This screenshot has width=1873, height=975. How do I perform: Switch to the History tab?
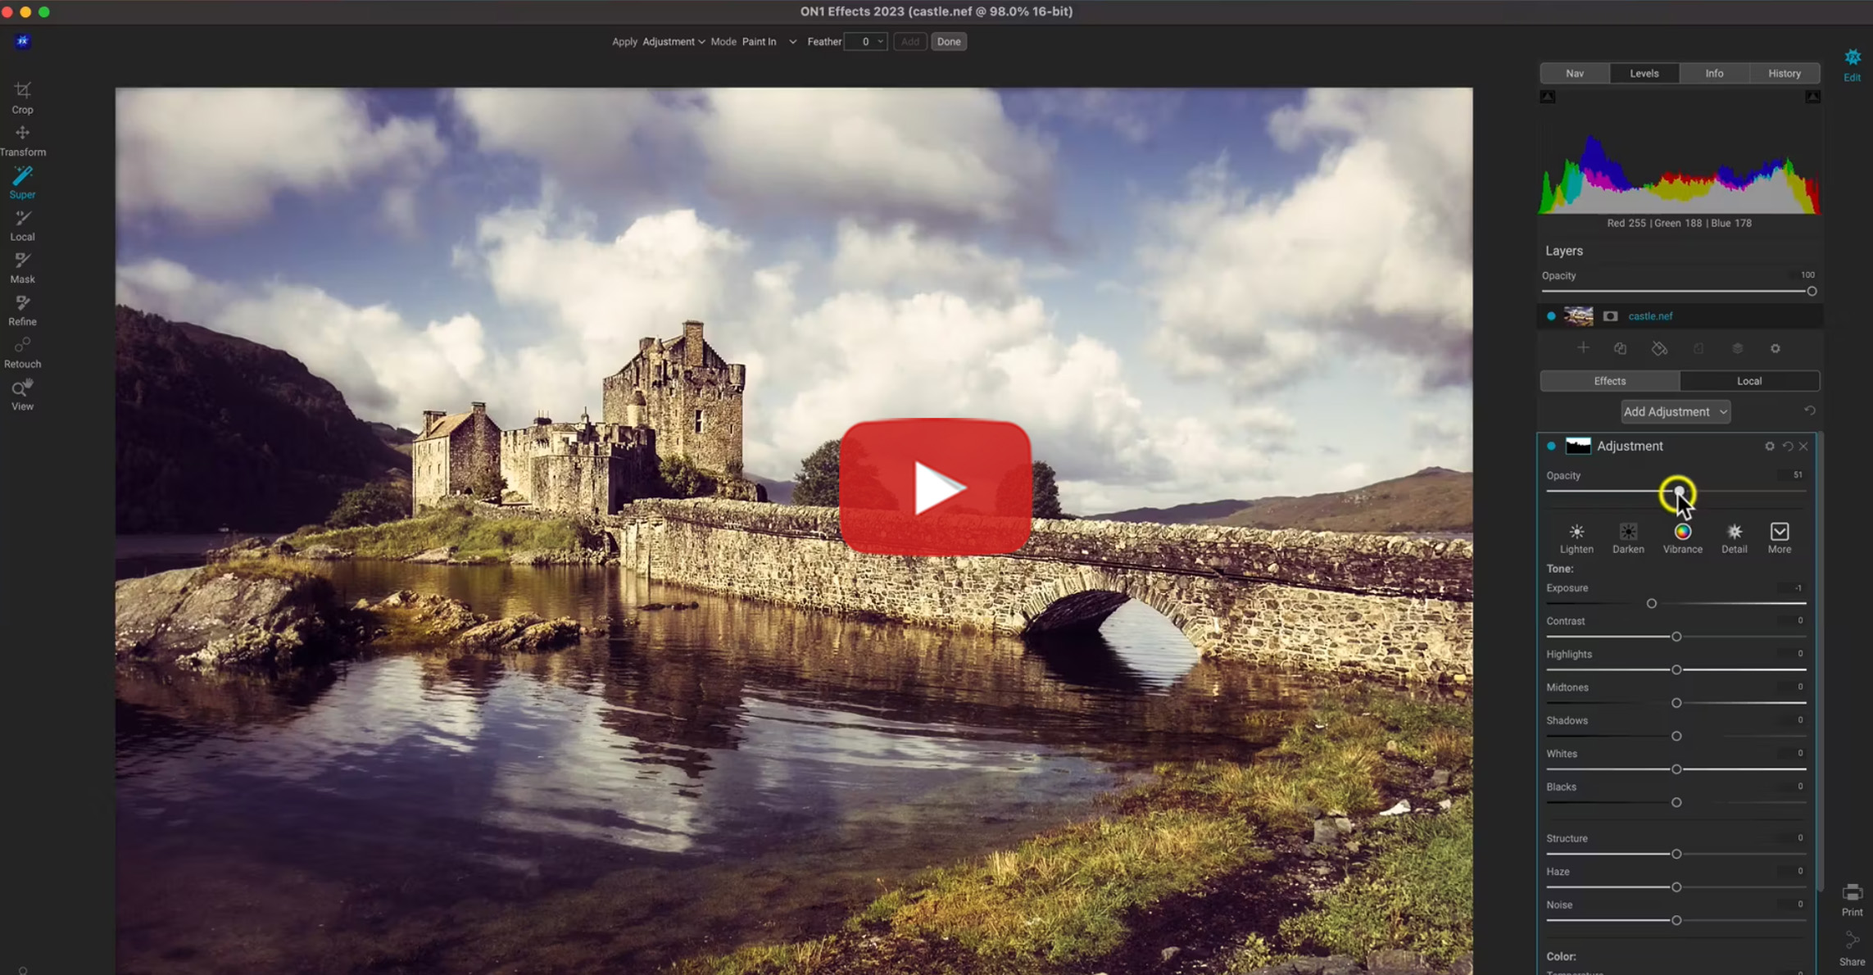1785,74
